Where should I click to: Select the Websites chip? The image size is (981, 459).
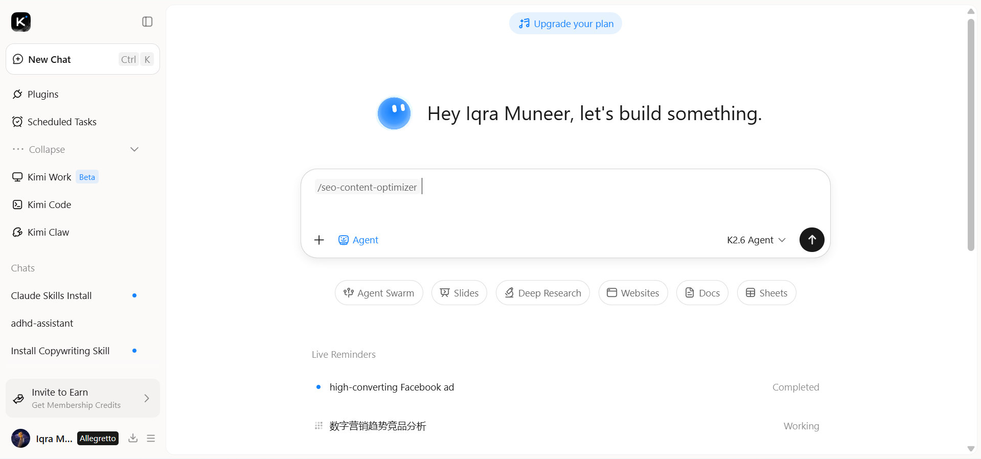(x=633, y=293)
